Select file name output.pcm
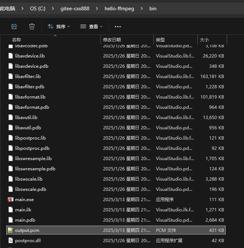This screenshot has height=248, width=244. click(27, 230)
